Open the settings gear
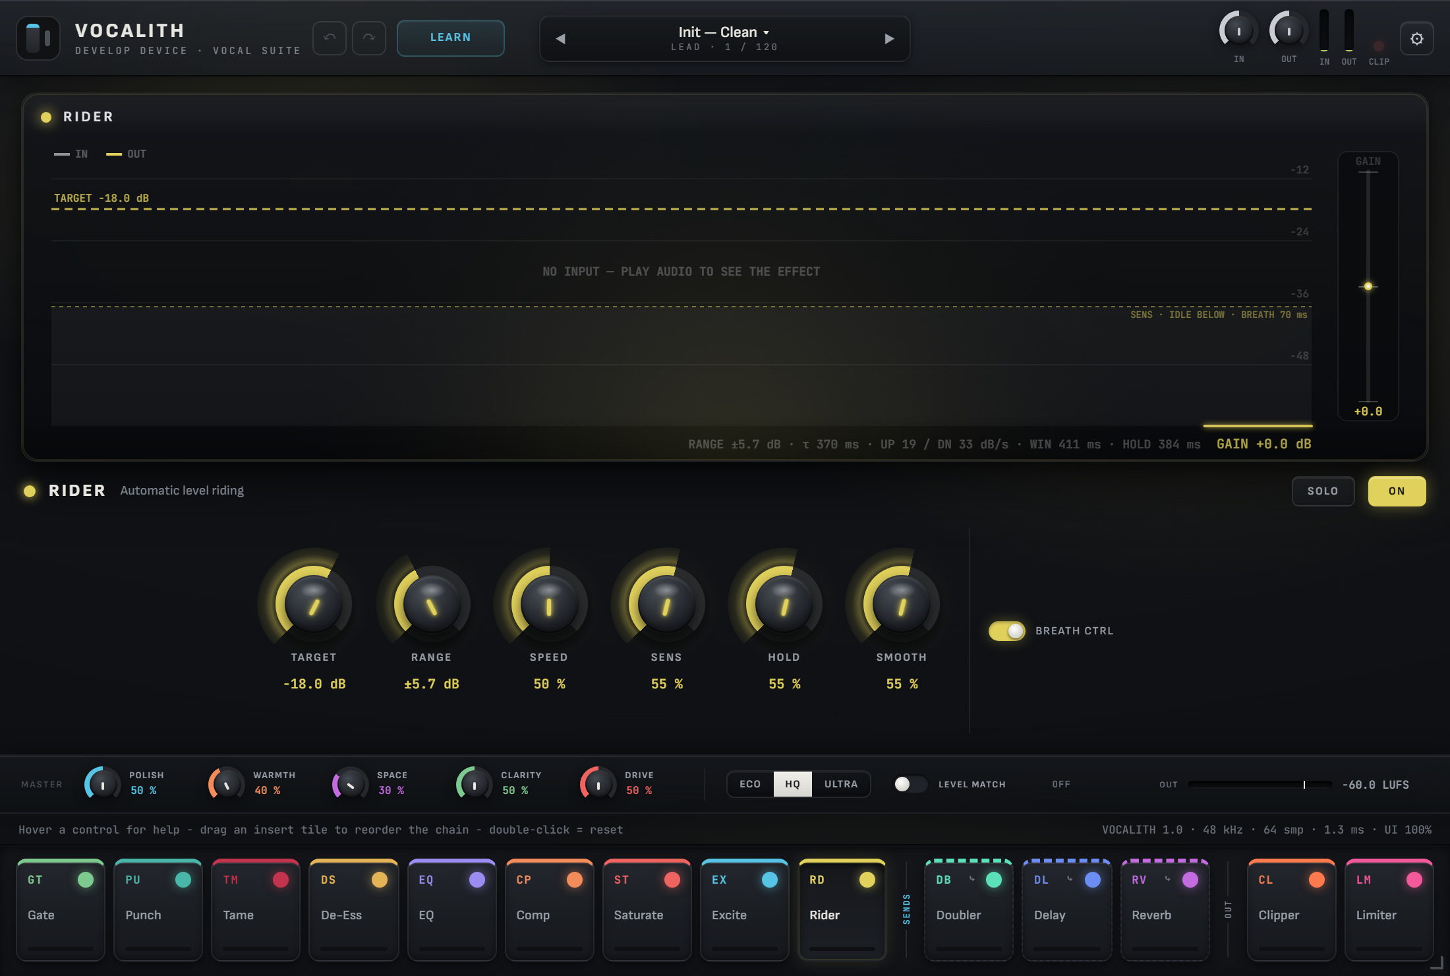Screen dimensions: 1450x976 tap(1416, 39)
